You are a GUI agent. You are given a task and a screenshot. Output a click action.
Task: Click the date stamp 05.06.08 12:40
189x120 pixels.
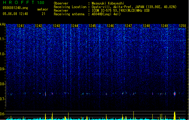(15, 14)
